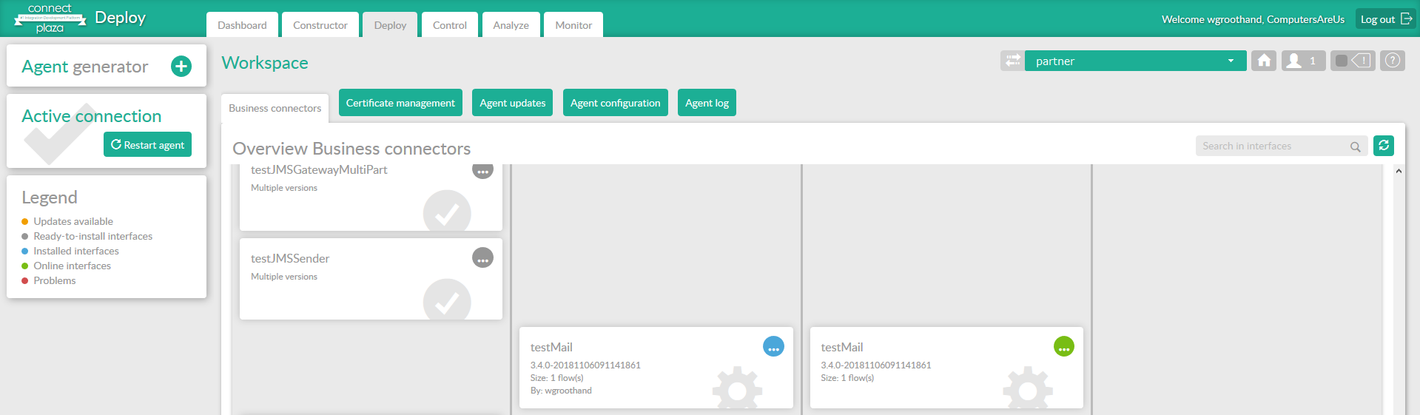Open the Monitor tab
Viewport: 1420px width, 415px height.
tap(573, 25)
